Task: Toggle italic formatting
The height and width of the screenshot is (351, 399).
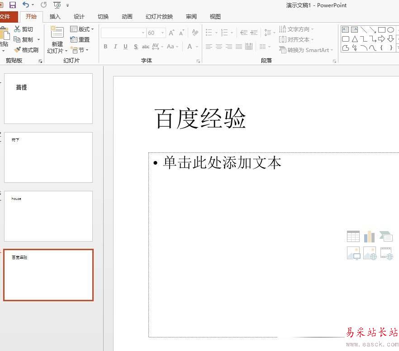Action: [115, 47]
